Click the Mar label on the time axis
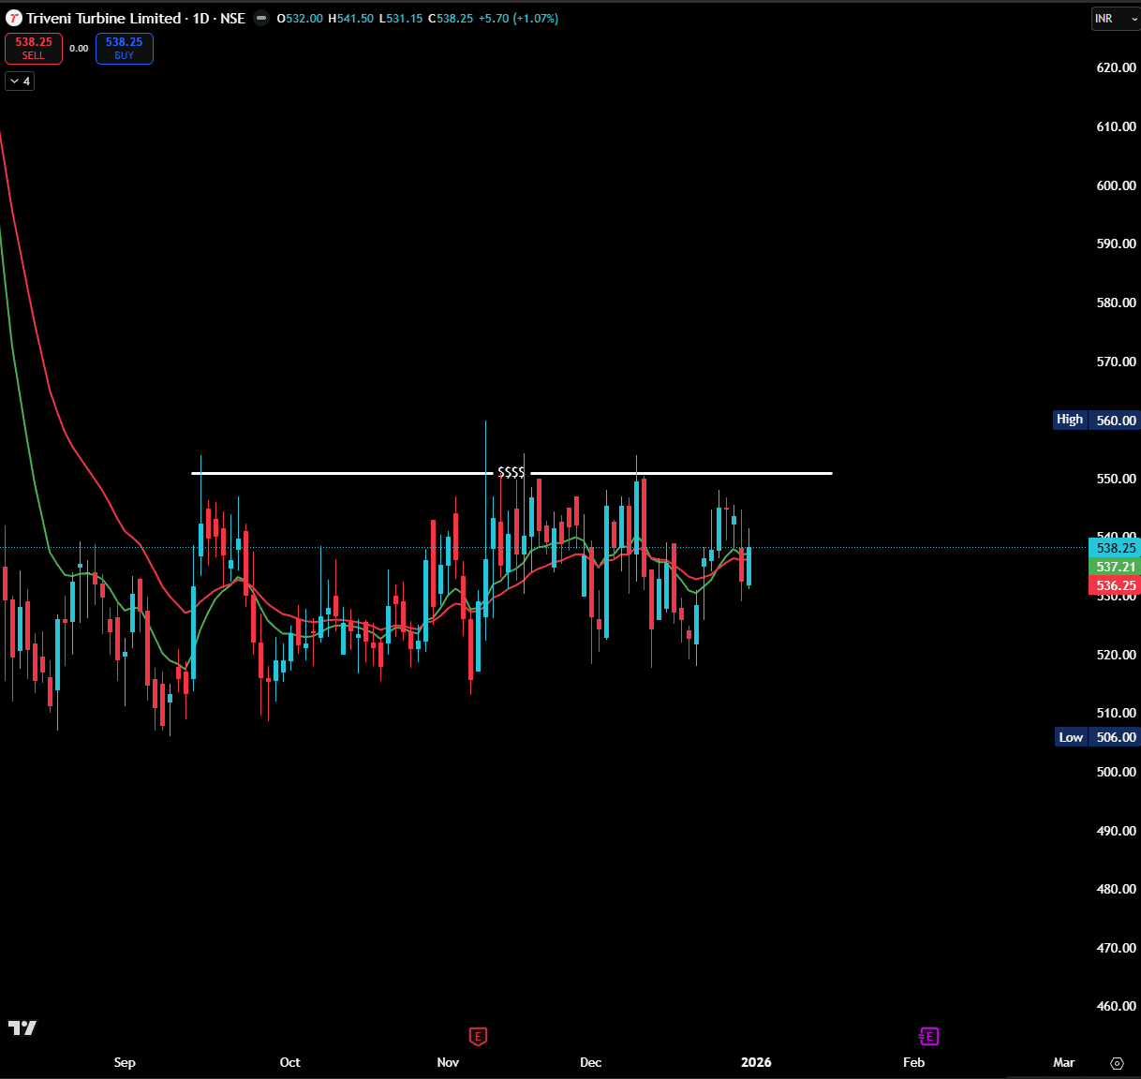Image resolution: width=1141 pixels, height=1079 pixels. click(1063, 1062)
